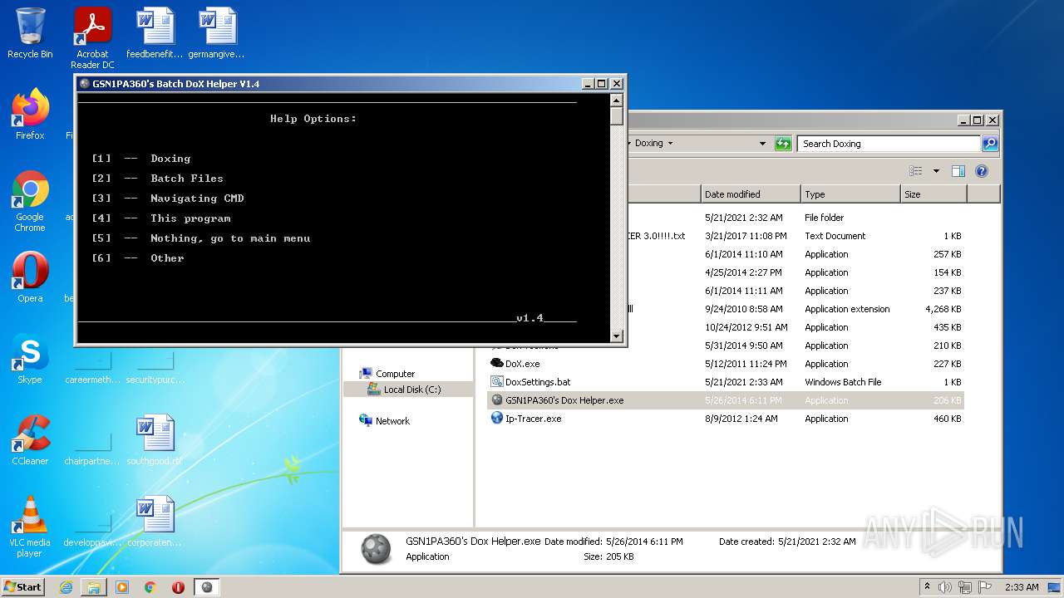This screenshot has height=598, width=1064.
Task: Click the Windows Batch File type cell
Action: tap(843, 382)
